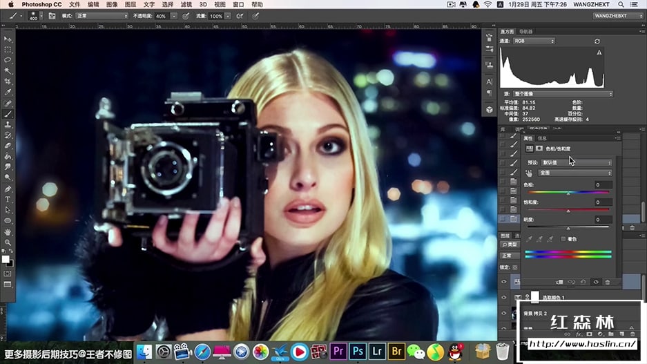Select the Lasso tool

click(x=8, y=60)
